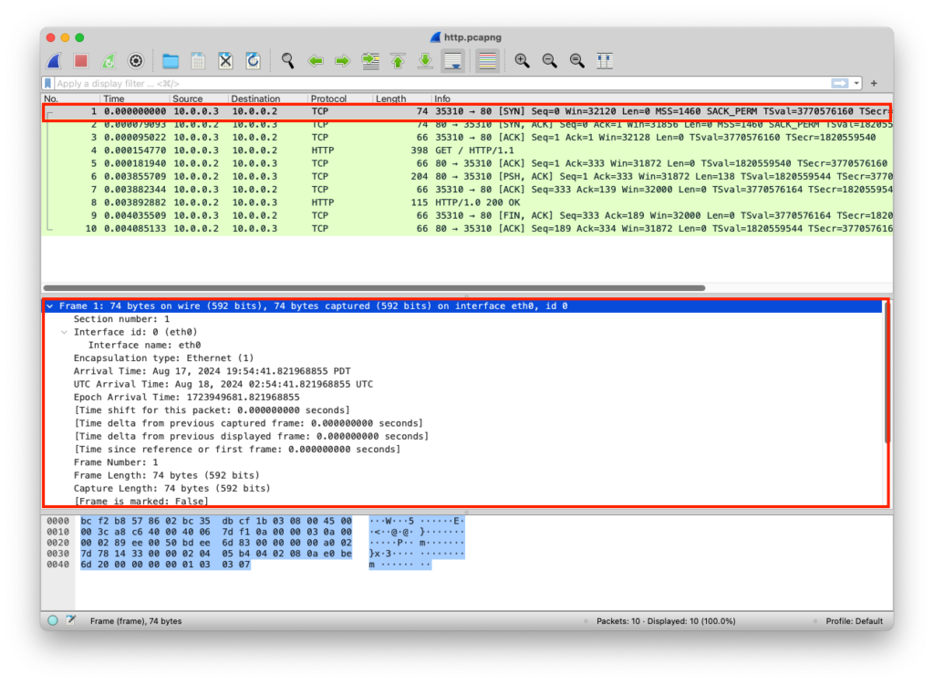934x684 pixels.
Task: Sort packets by the Protocol column header
Action: click(x=328, y=98)
